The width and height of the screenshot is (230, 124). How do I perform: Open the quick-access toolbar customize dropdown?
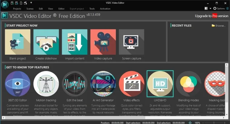(x=31, y=3)
